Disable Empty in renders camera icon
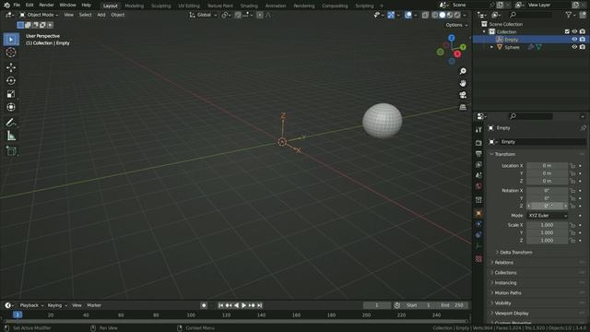590x332 pixels. coord(582,40)
